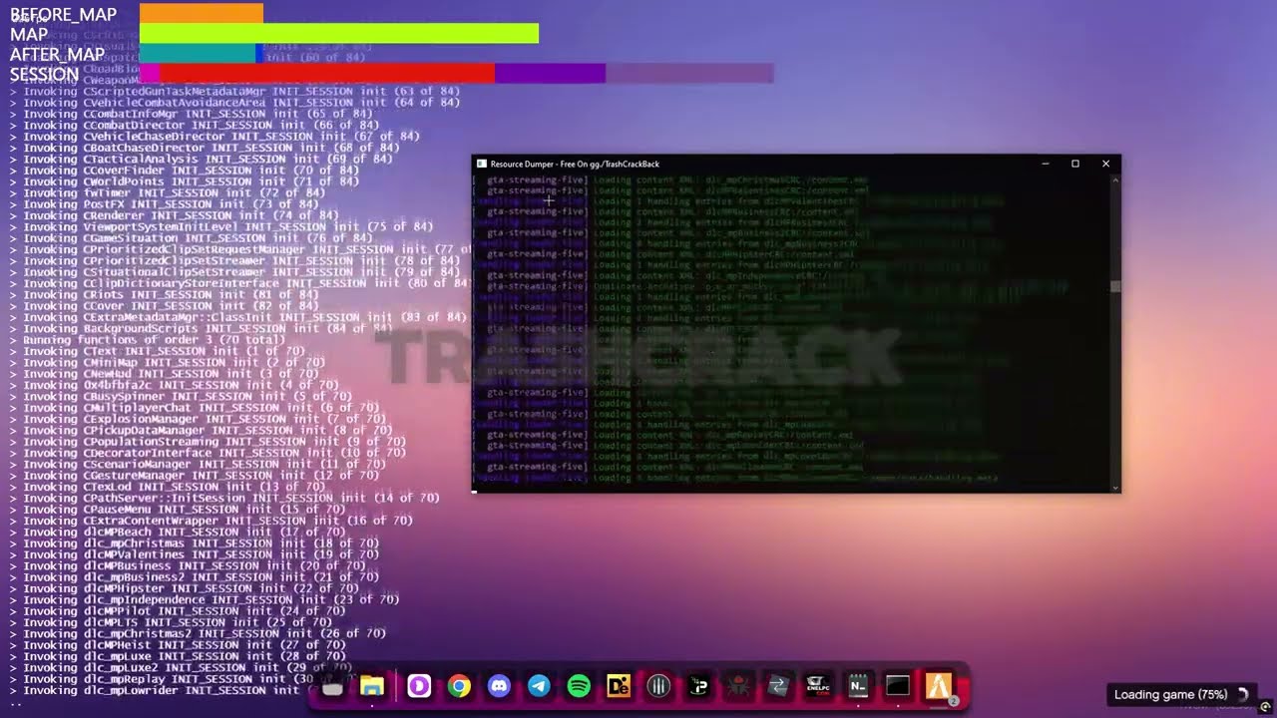
Task: Click the 'Invoking dlcMPBeach INIT_SESSION' line
Action: click(177, 532)
